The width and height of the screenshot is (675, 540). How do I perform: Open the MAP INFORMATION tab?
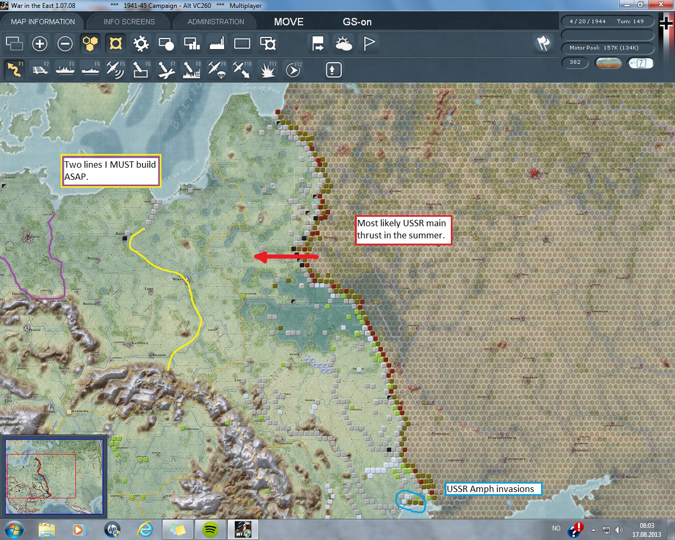click(x=43, y=22)
